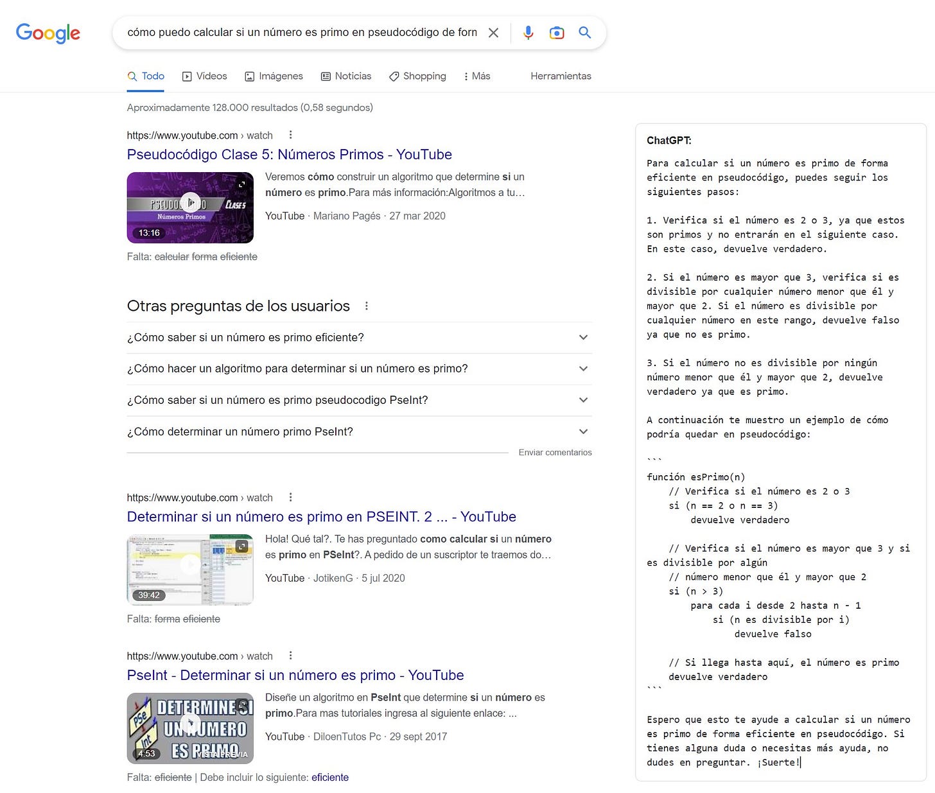Play the Números Primos Clase 5 video thumbnail
Viewport: 935px width, 793px height.
point(190,207)
